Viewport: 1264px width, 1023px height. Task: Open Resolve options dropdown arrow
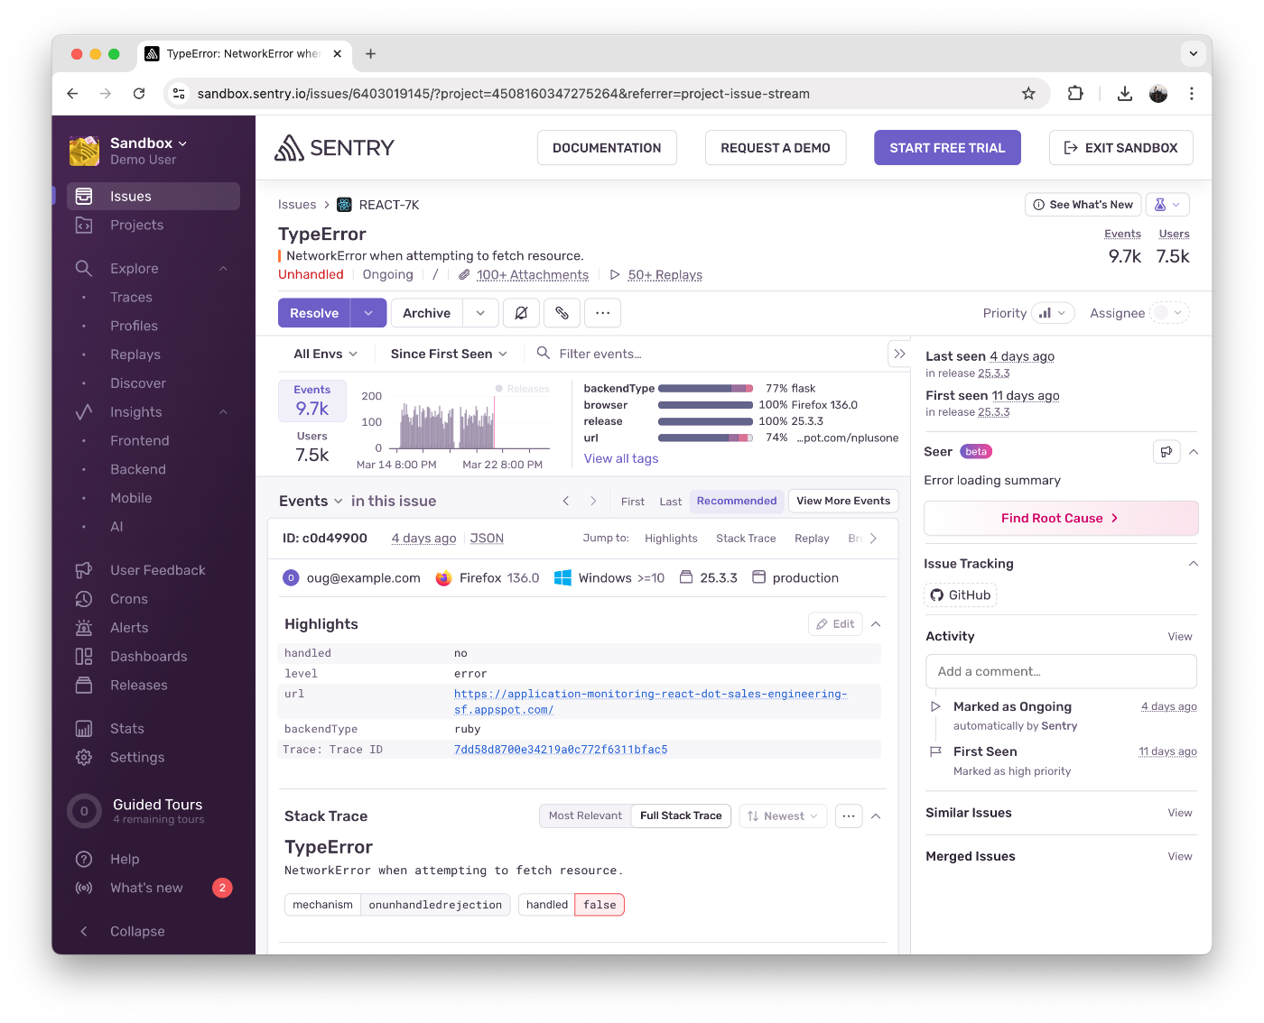pyautogui.click(x=368, y=313)
